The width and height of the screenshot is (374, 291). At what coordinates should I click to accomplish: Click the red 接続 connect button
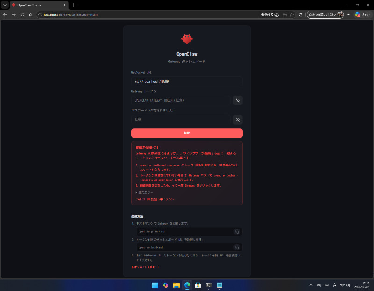click(187, 133)
